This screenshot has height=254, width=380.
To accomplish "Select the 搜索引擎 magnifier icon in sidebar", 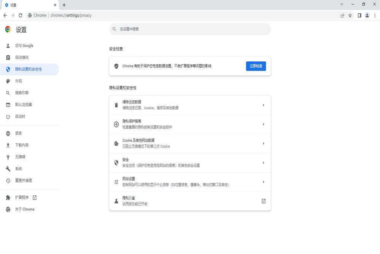I will pyautogui.click(x=8, y=93).
